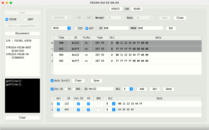The width and height of the screenshot is (209, 130).
Task: Click the Scan button
Action: tap(23, 13)
